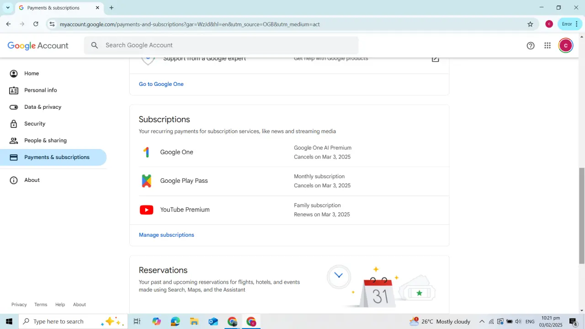Open the weather widget on the taskbar
This screenshot has width=585, height=329.
coord(440,322)
